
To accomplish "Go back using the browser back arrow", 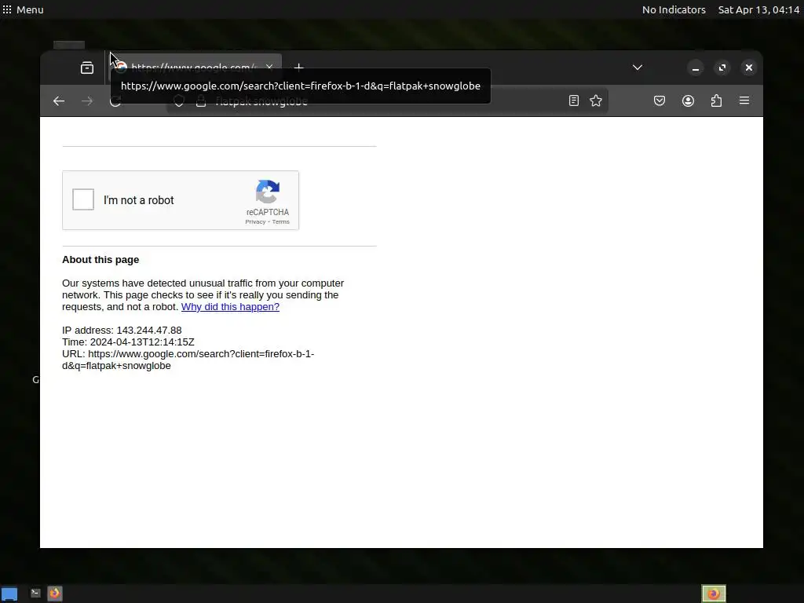I will (x=59, y=101).
